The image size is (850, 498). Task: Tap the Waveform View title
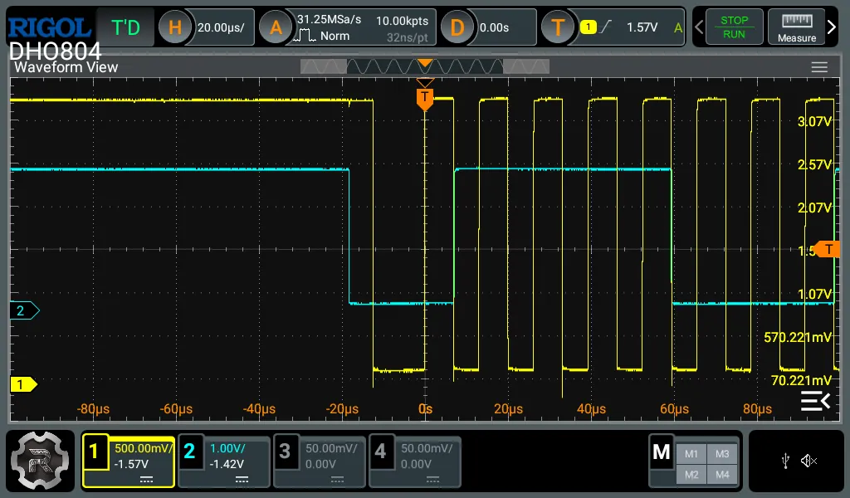[66, 67]
